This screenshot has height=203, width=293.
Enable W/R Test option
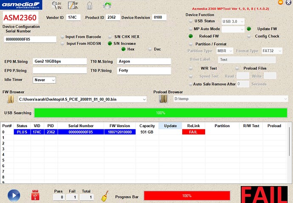point(191,68)
